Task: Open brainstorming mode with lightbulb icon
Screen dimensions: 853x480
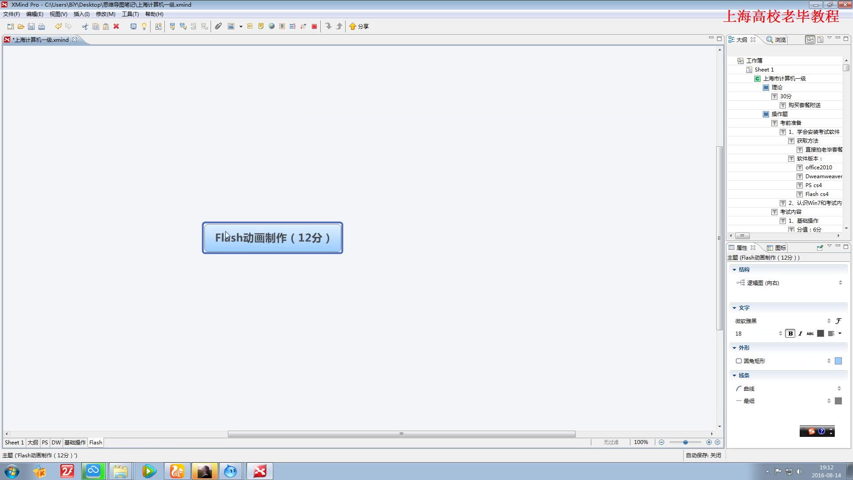Action: (x=144, y=26)
